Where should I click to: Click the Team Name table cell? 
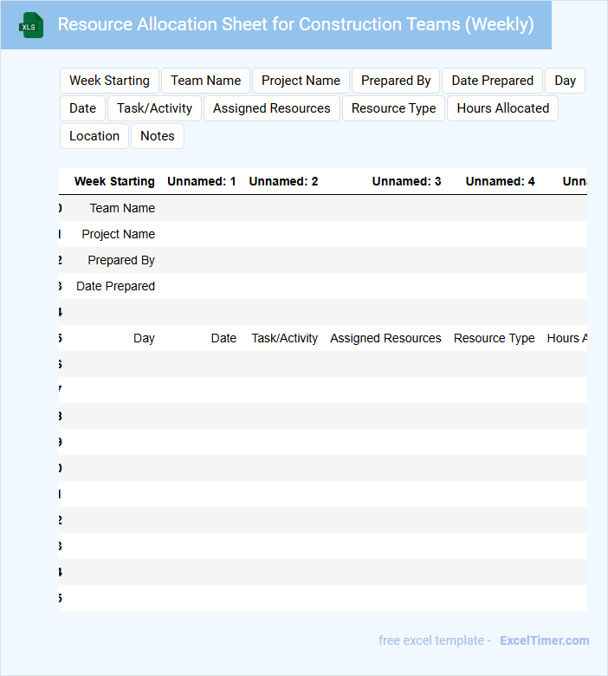[x=122, y=208]
